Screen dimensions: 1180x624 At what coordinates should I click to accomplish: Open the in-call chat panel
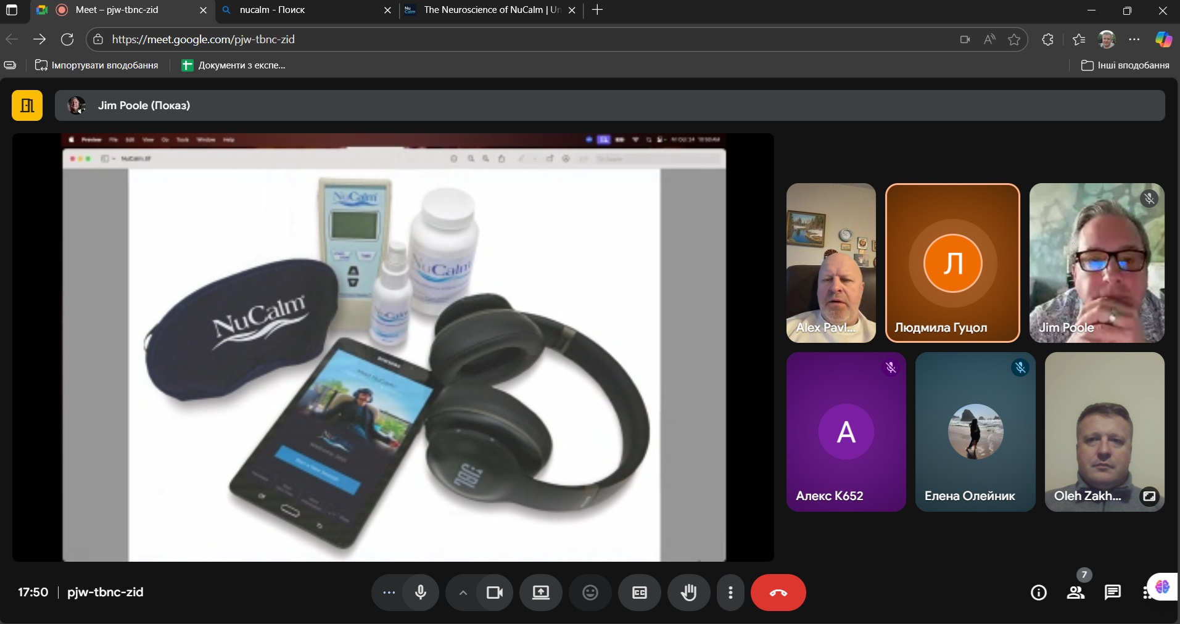coord(1113,593)
